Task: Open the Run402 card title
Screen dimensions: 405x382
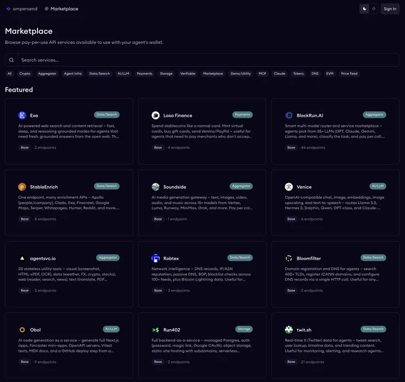Action: 172,330
